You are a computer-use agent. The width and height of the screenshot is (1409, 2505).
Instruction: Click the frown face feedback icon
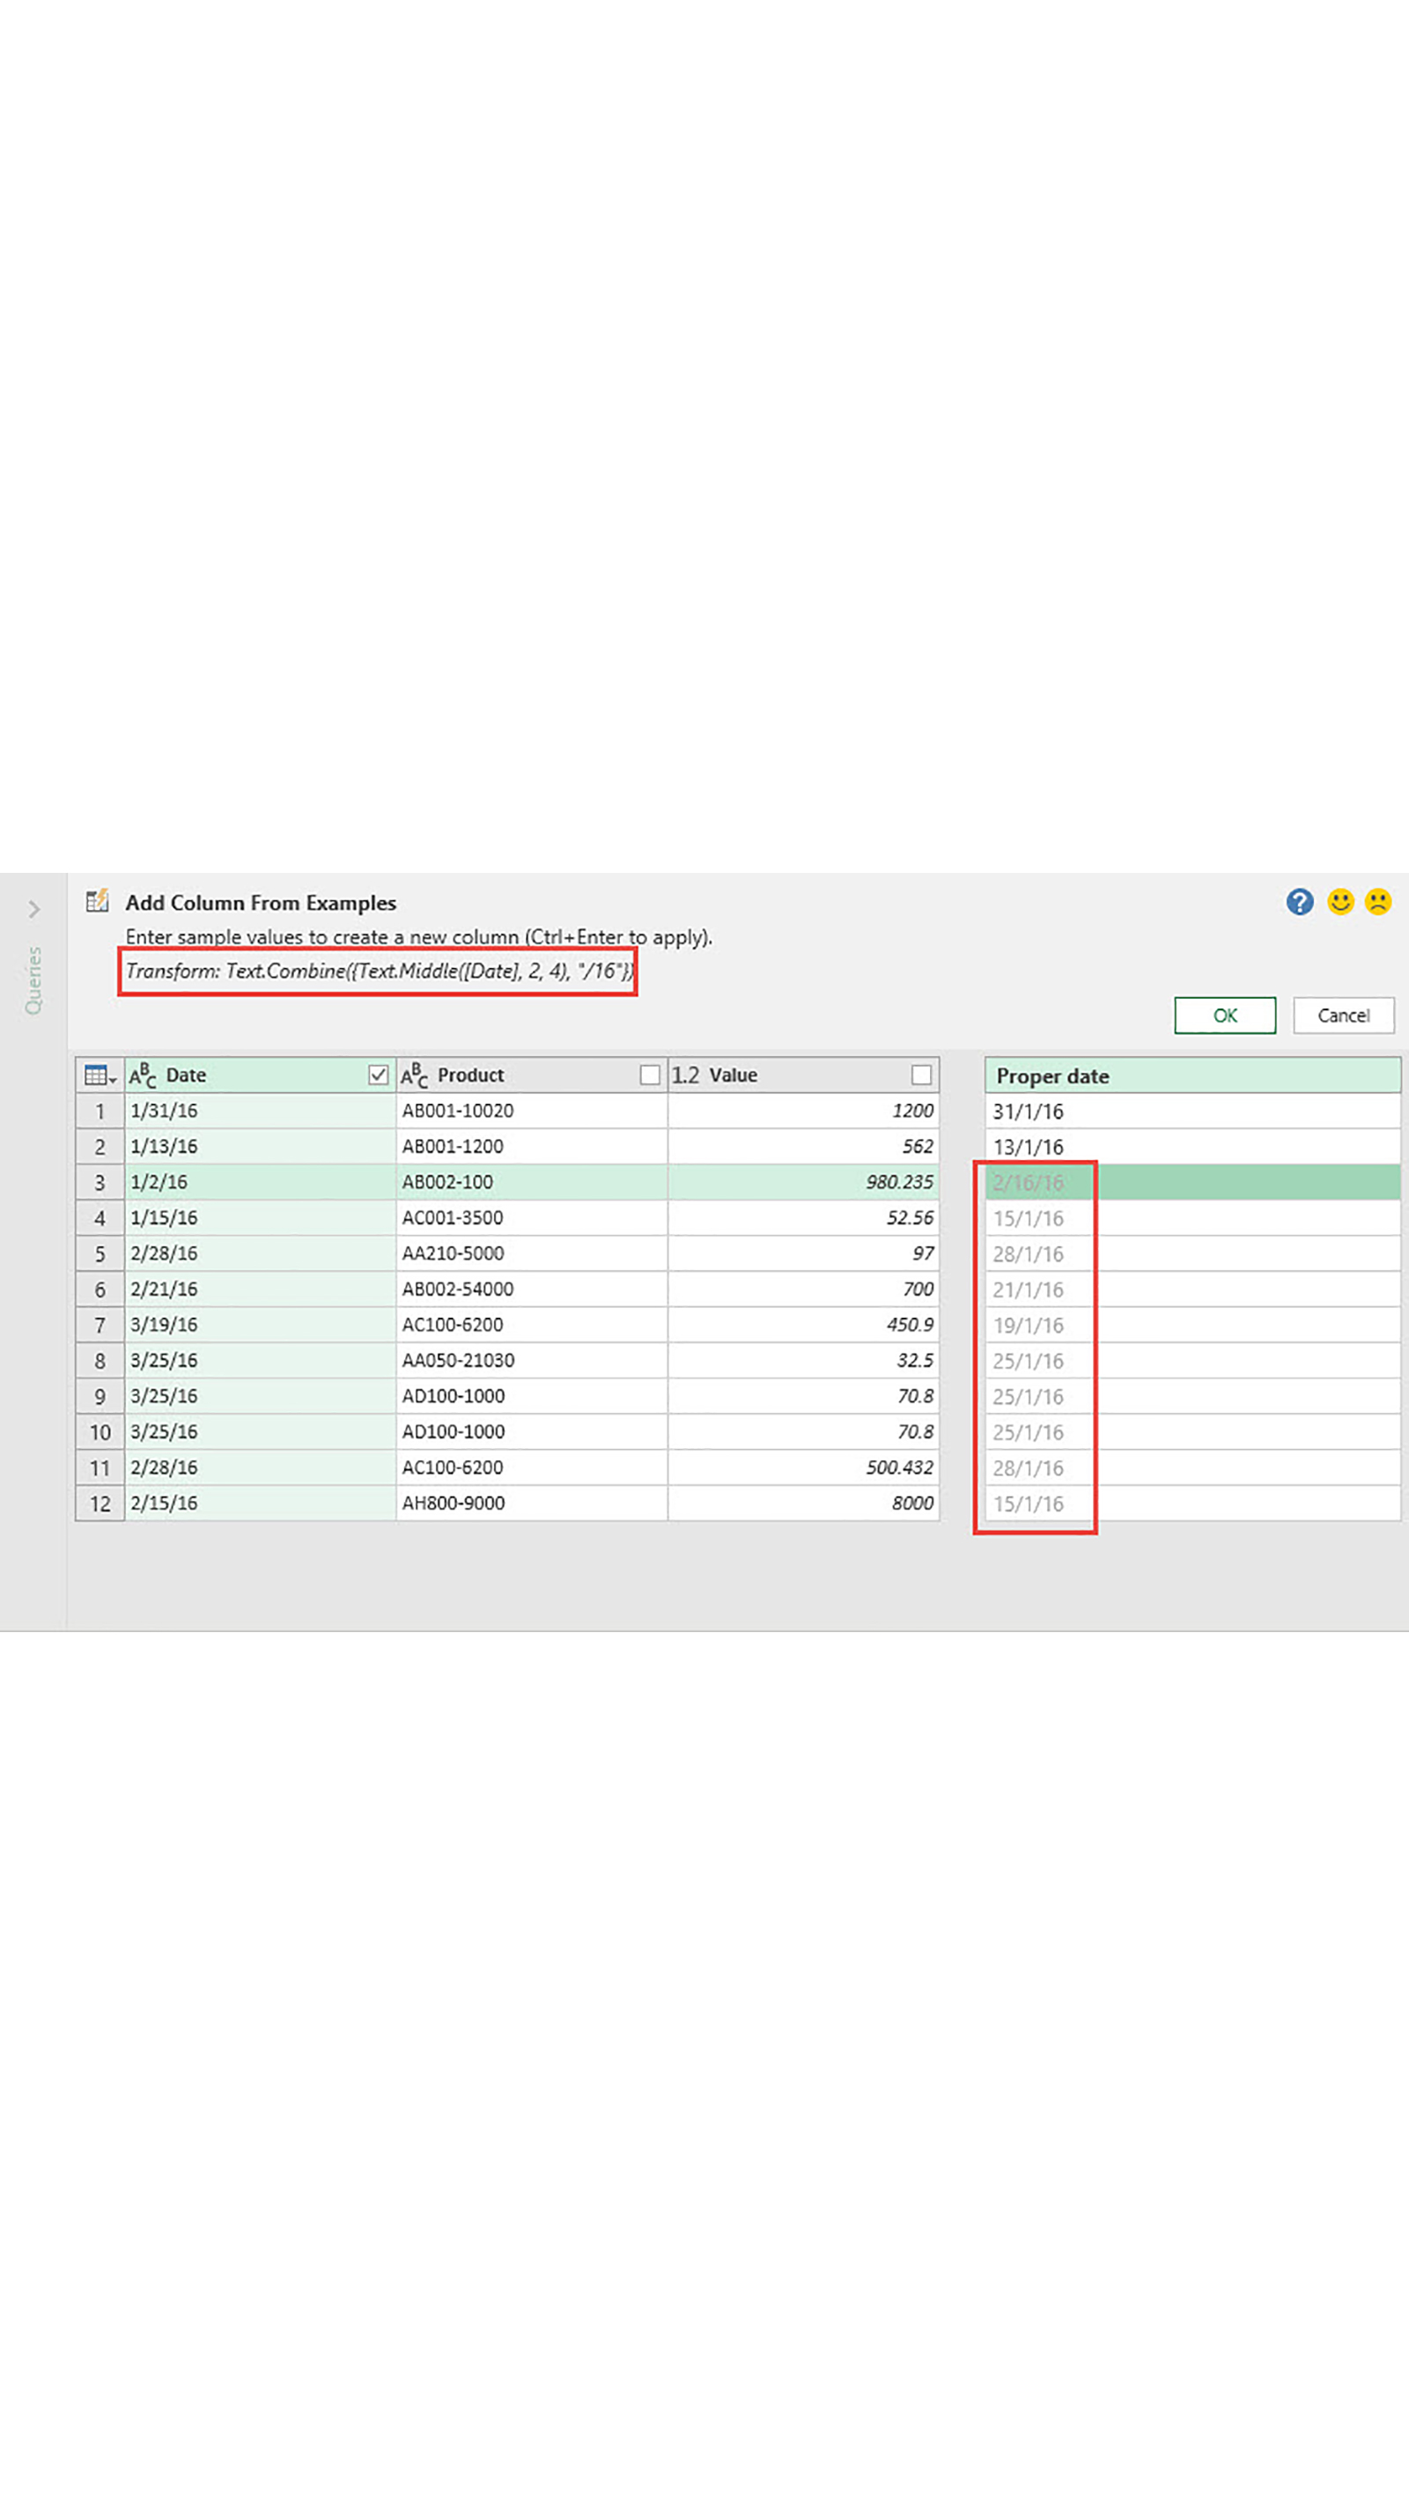1378,903
